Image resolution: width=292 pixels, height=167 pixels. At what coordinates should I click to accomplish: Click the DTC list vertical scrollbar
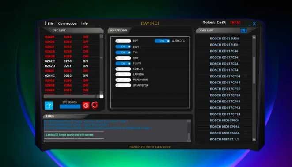102,65
